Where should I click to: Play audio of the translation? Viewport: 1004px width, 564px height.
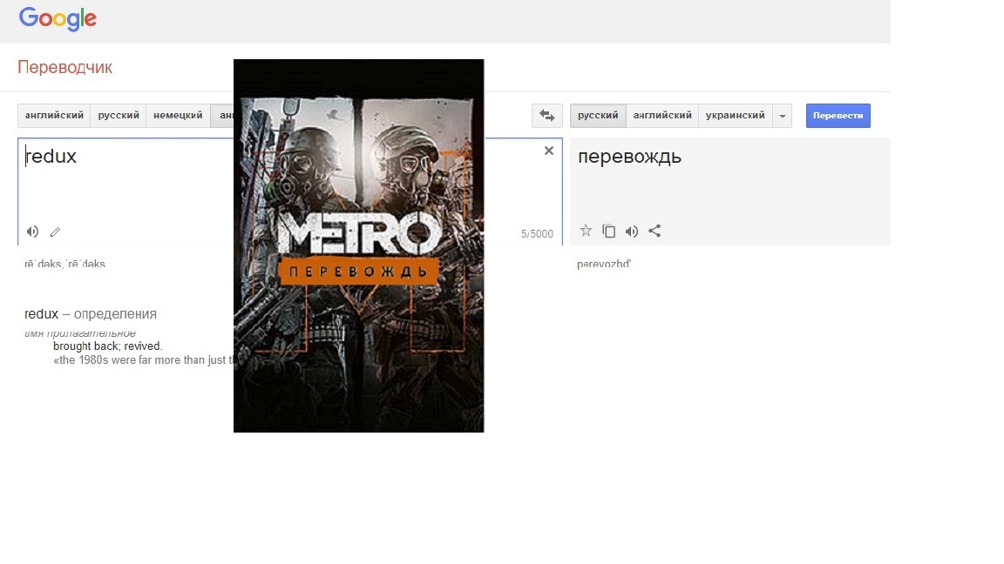[x=632, y=231]
